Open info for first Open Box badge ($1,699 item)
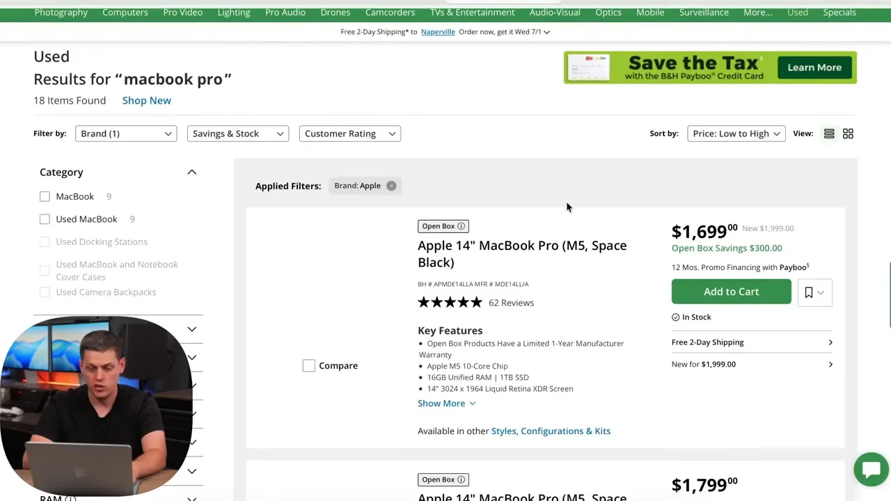This screenshot has width=891, height=501. [x=461, y=226]
